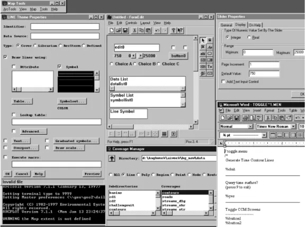Click Cancel button in LINE Theme Properties
This screenshot has height=227, width=306.
22,173
